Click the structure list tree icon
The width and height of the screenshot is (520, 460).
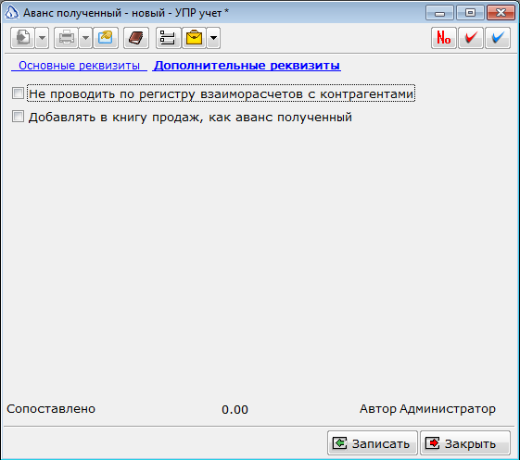(168, 38)
